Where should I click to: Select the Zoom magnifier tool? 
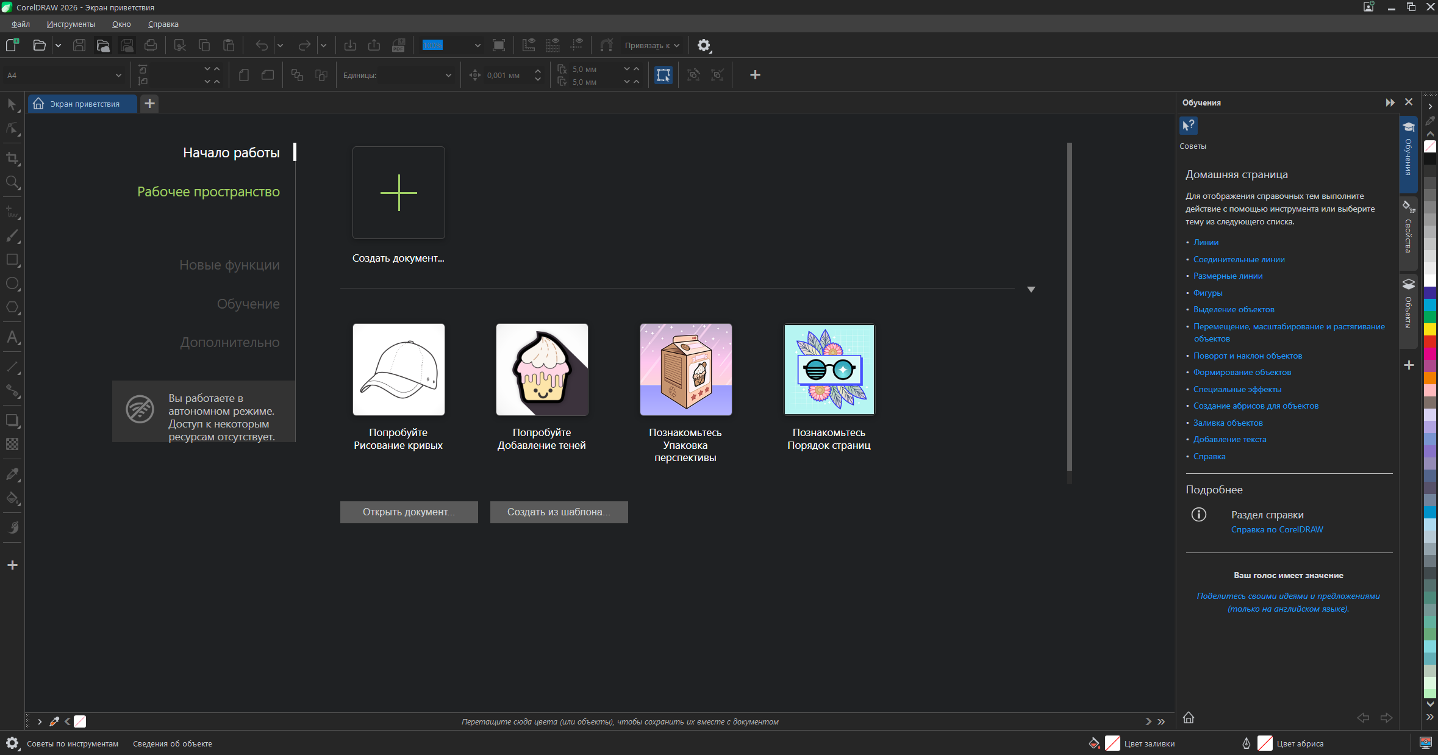[x=12, y=182]
